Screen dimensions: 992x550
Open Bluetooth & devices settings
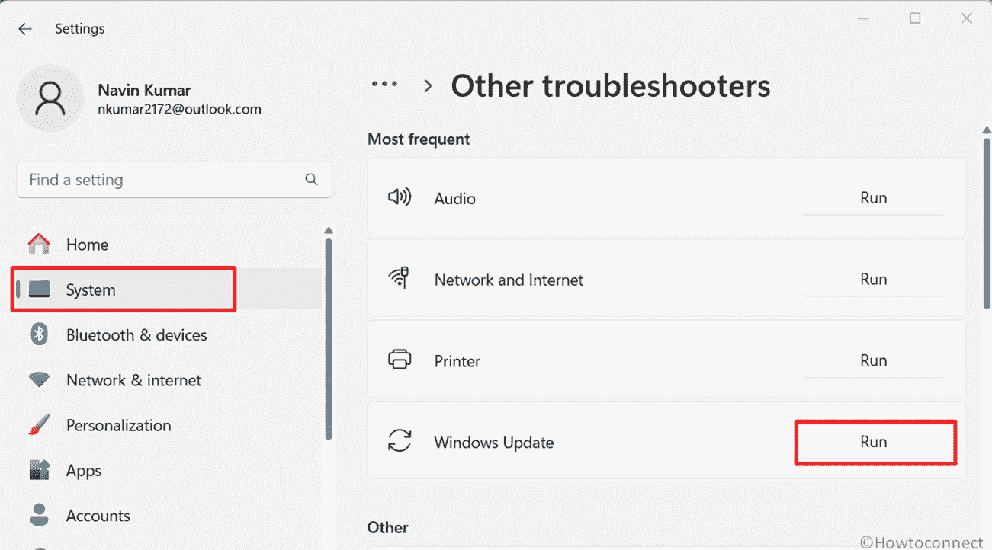coord(169,334)
